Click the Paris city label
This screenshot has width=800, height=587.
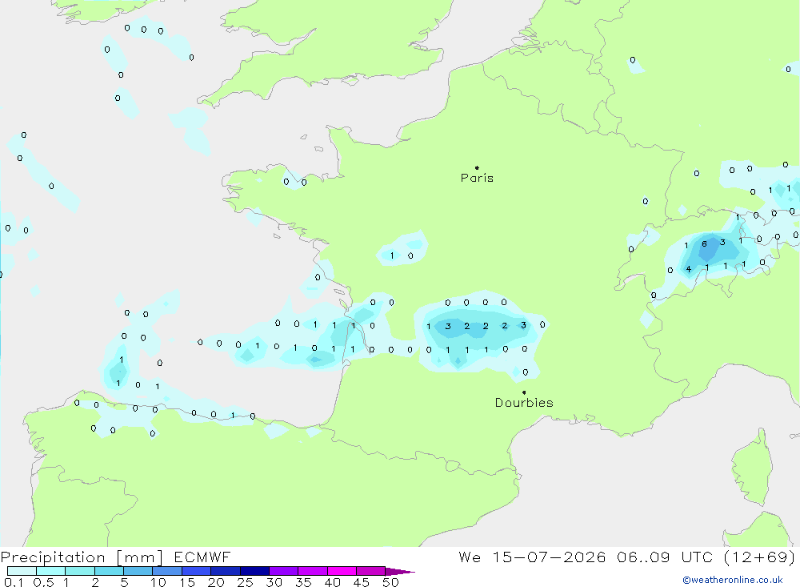[x=477, y=178]
